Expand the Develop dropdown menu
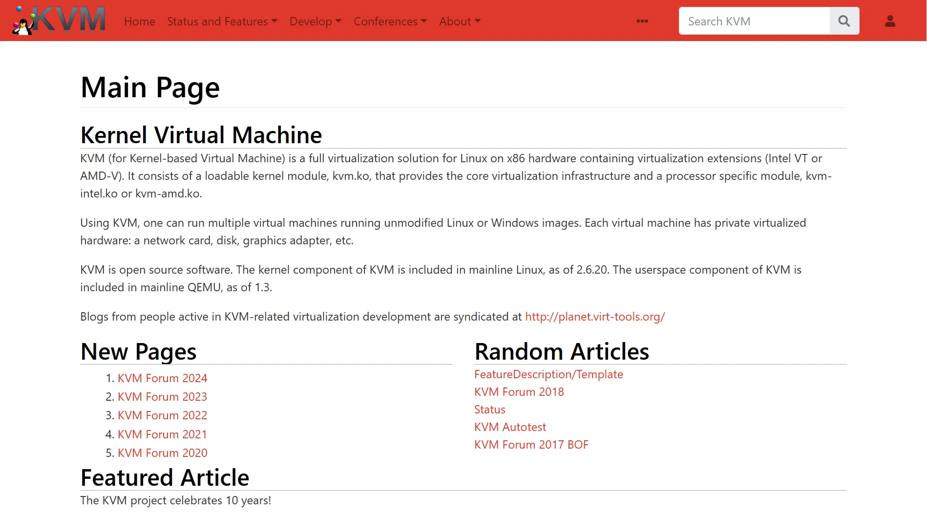This screenshot has width=927, height=518. (316, 22)
